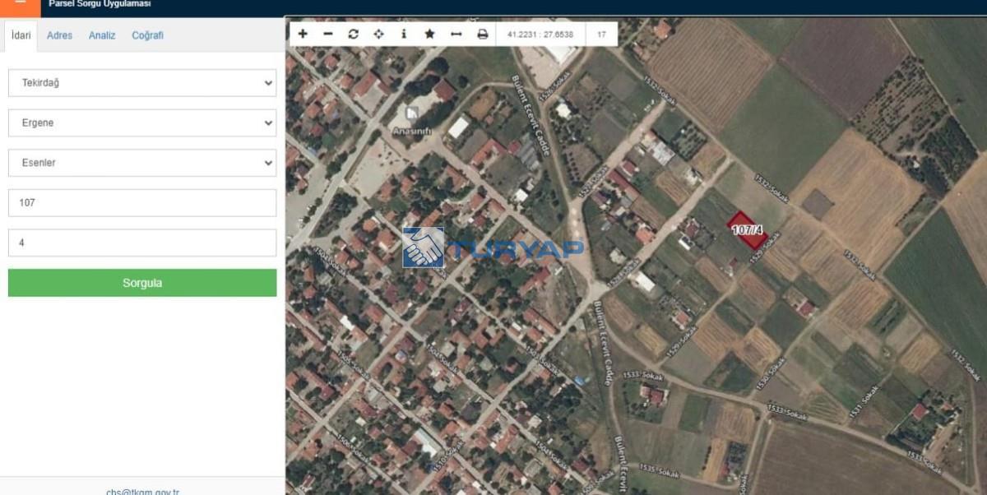The height and width of the screenshot is (495, 987).
Task: Select the İdari tab
Action: coord(21,35)
